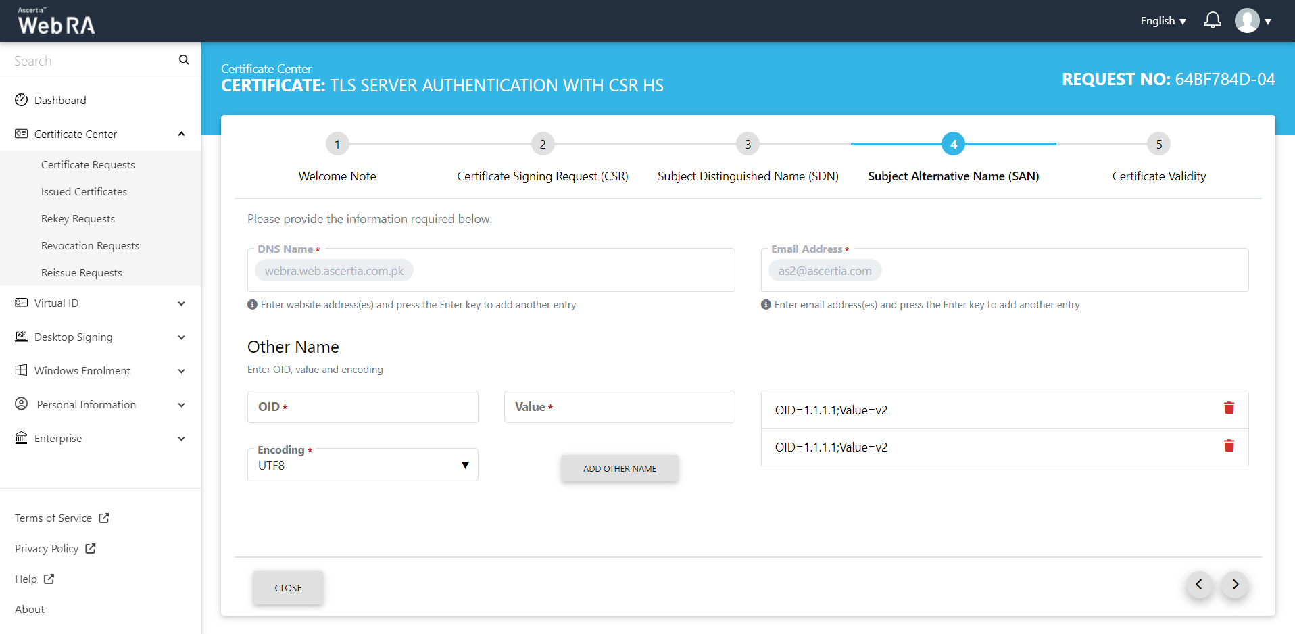
Task: Open the Dashboard menu item
Action: (60, 100)
